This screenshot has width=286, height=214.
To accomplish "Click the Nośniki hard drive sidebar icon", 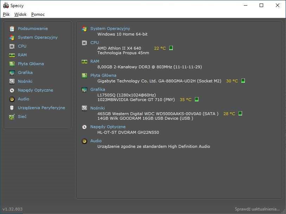I will pos(12,81).
